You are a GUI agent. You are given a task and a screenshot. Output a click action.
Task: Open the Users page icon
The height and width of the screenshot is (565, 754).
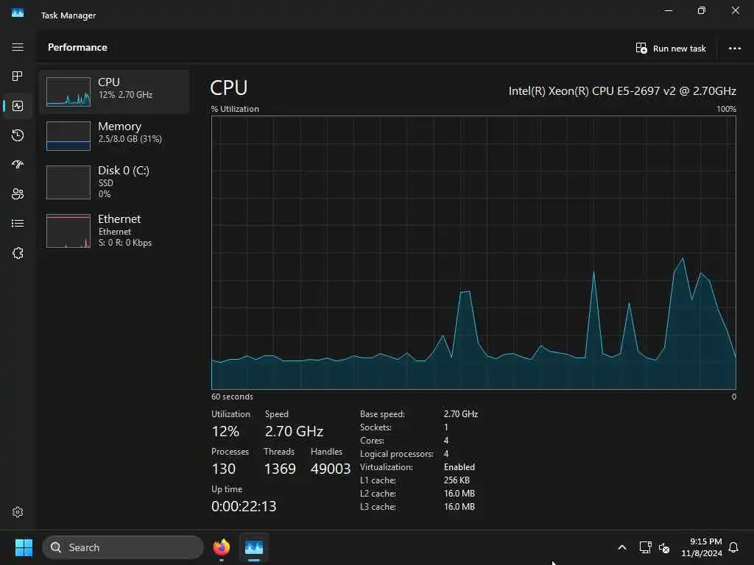point(18,194)
